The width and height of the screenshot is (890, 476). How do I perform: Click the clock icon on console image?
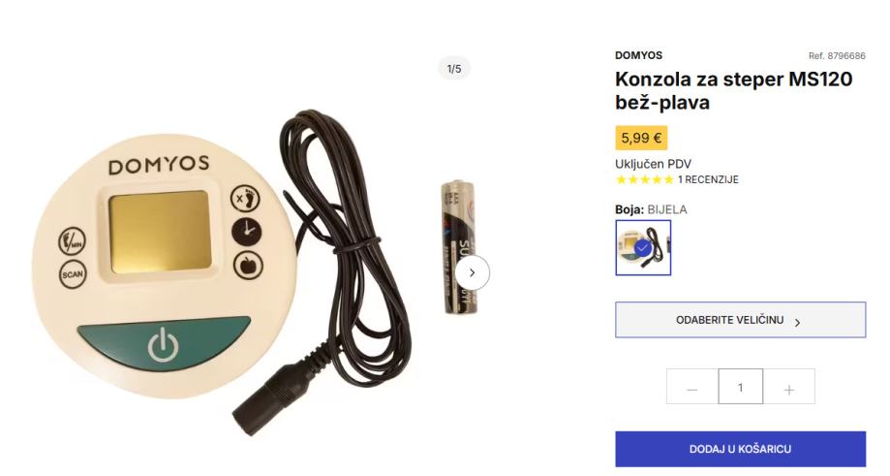pyautogui.click(x=246, y=232)
